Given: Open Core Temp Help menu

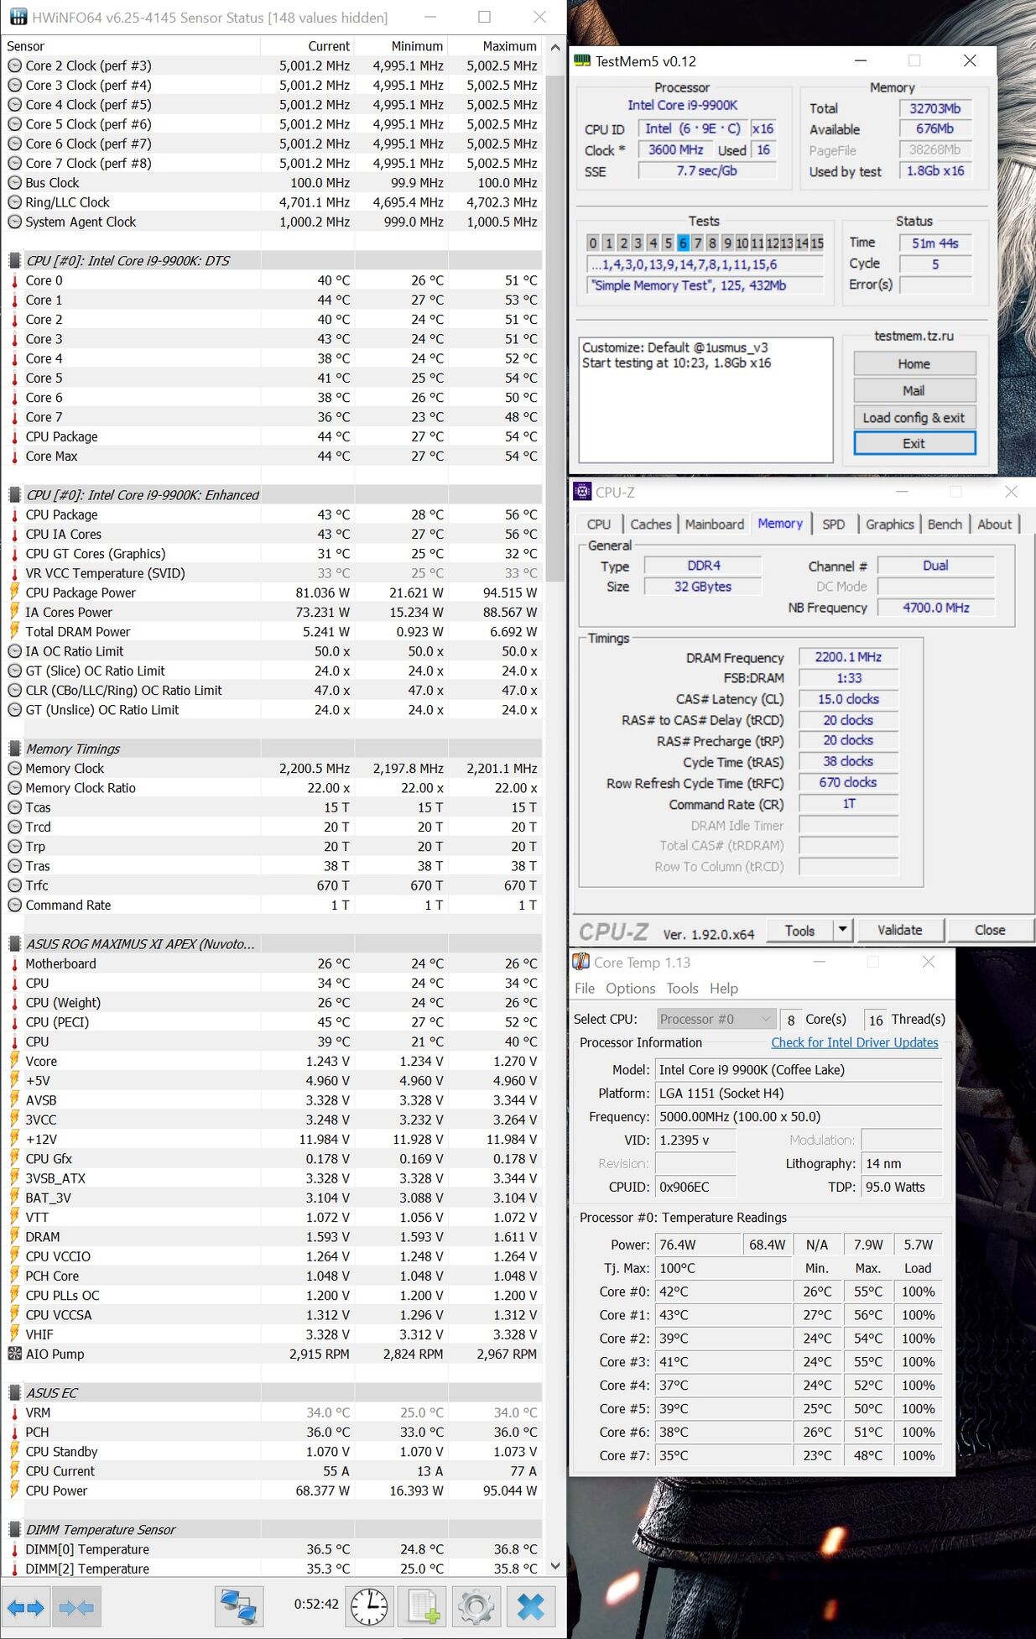Looking at the screenshot, I should (724, 988).
